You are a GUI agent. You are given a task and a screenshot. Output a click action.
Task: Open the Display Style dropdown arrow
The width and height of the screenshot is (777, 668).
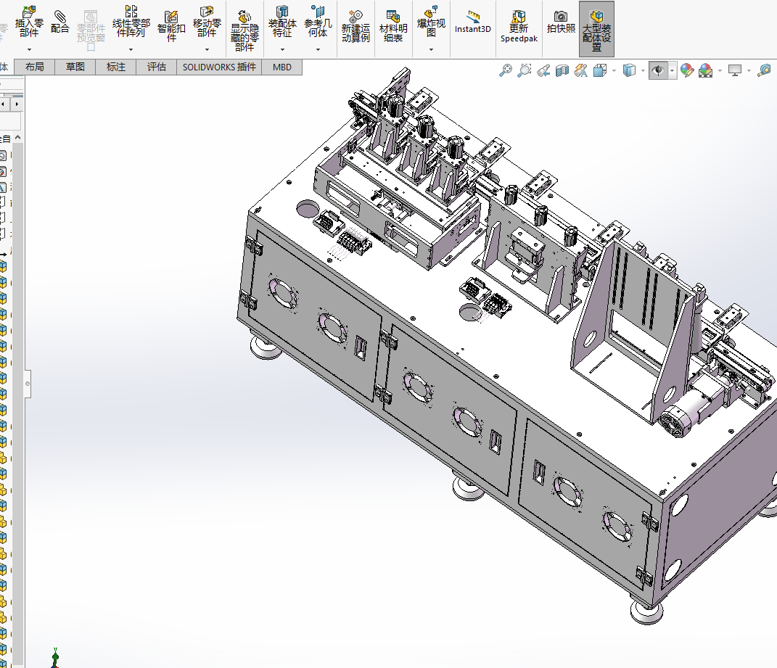644,71
